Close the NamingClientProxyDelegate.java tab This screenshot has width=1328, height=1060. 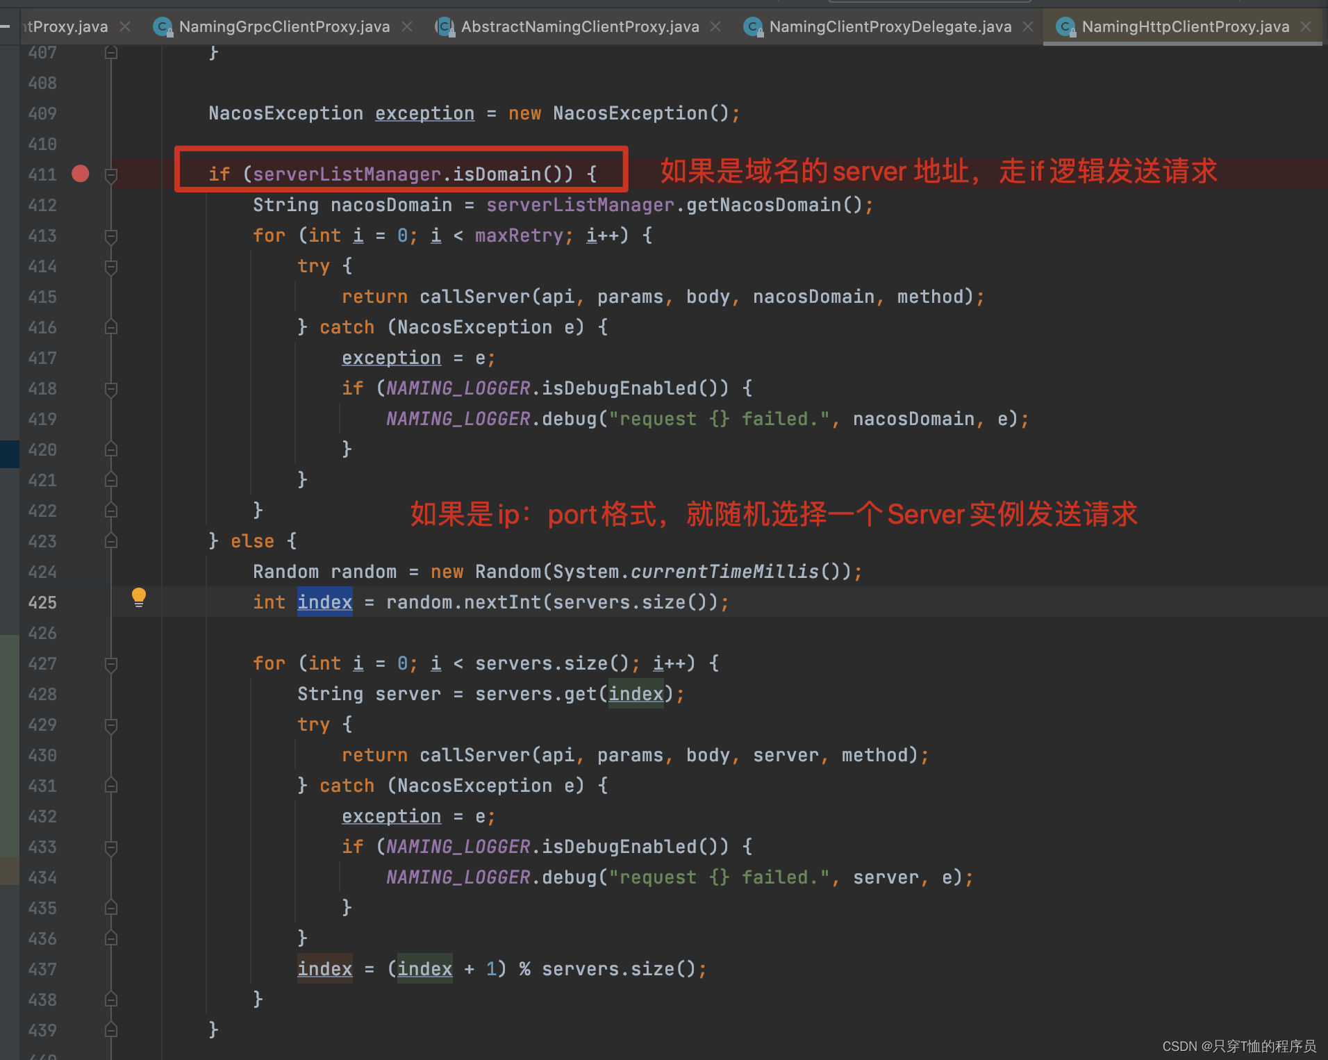pos(1028,26)
